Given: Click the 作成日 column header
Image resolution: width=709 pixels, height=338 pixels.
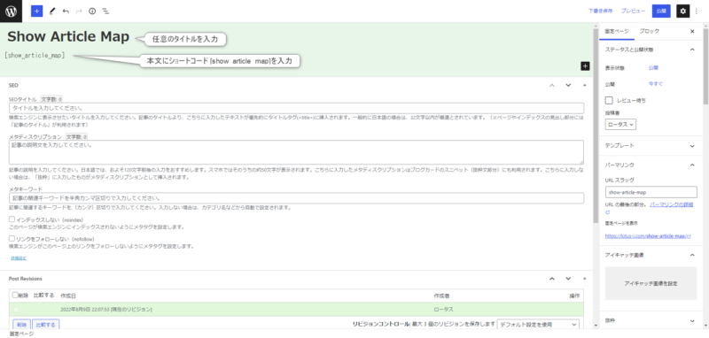Looking at the screenshot, I should 68,296.
